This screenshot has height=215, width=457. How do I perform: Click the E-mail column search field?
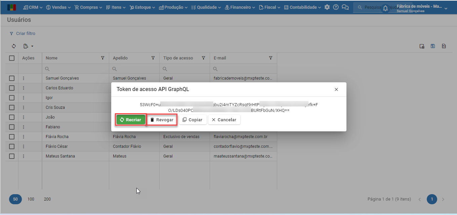(x=244, y=69)
